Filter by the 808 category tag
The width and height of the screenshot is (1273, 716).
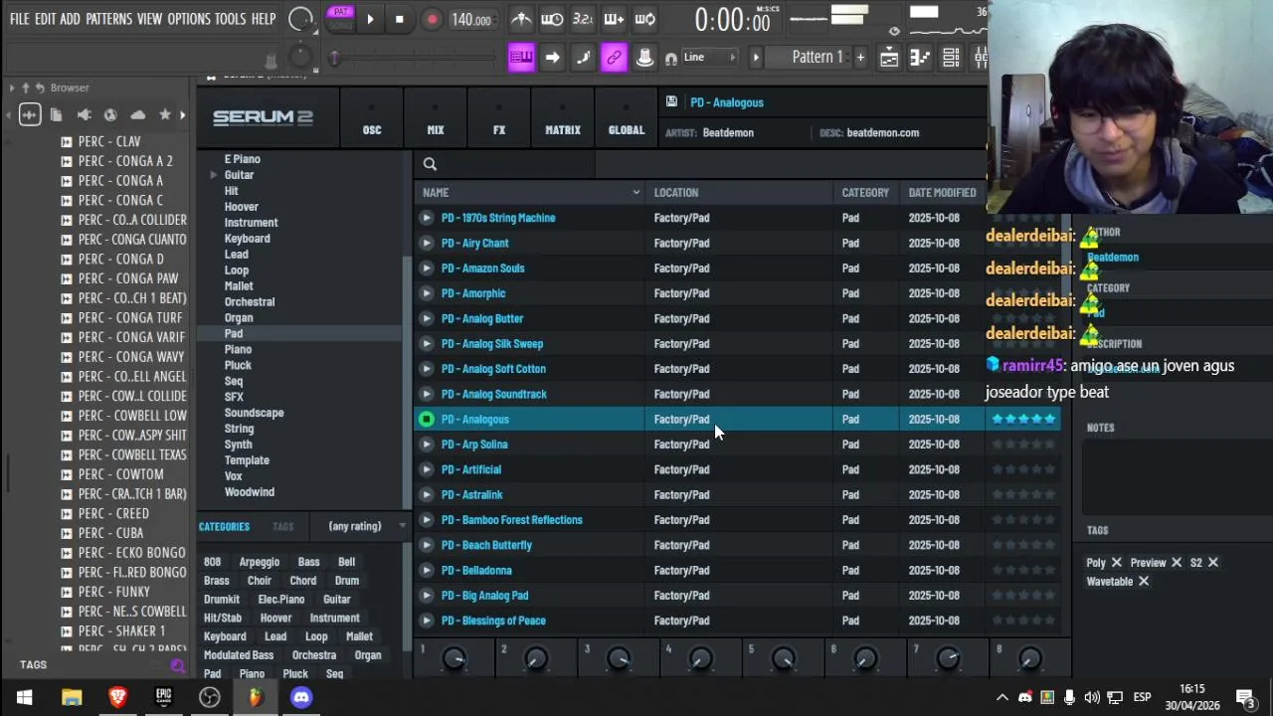[x=212, y=562]
